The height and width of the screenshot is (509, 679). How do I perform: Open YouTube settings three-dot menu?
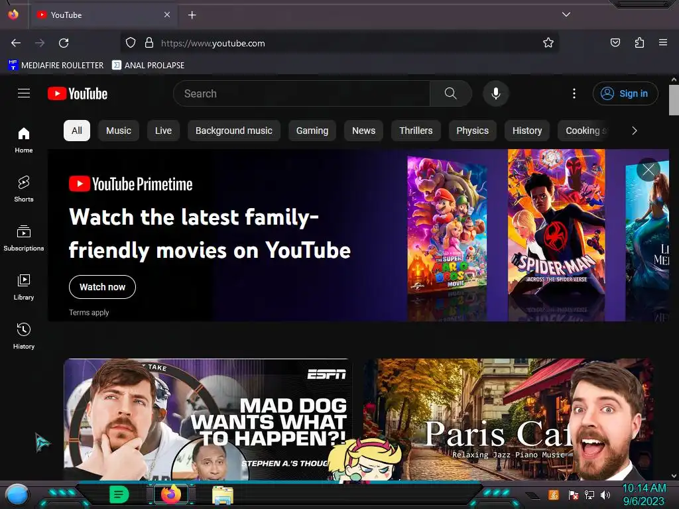pyautogui.click(x=574, y=93)
